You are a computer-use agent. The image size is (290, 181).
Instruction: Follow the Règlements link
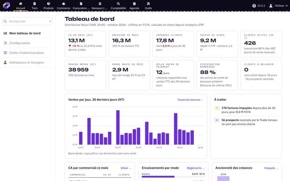(x=196, y=168)
